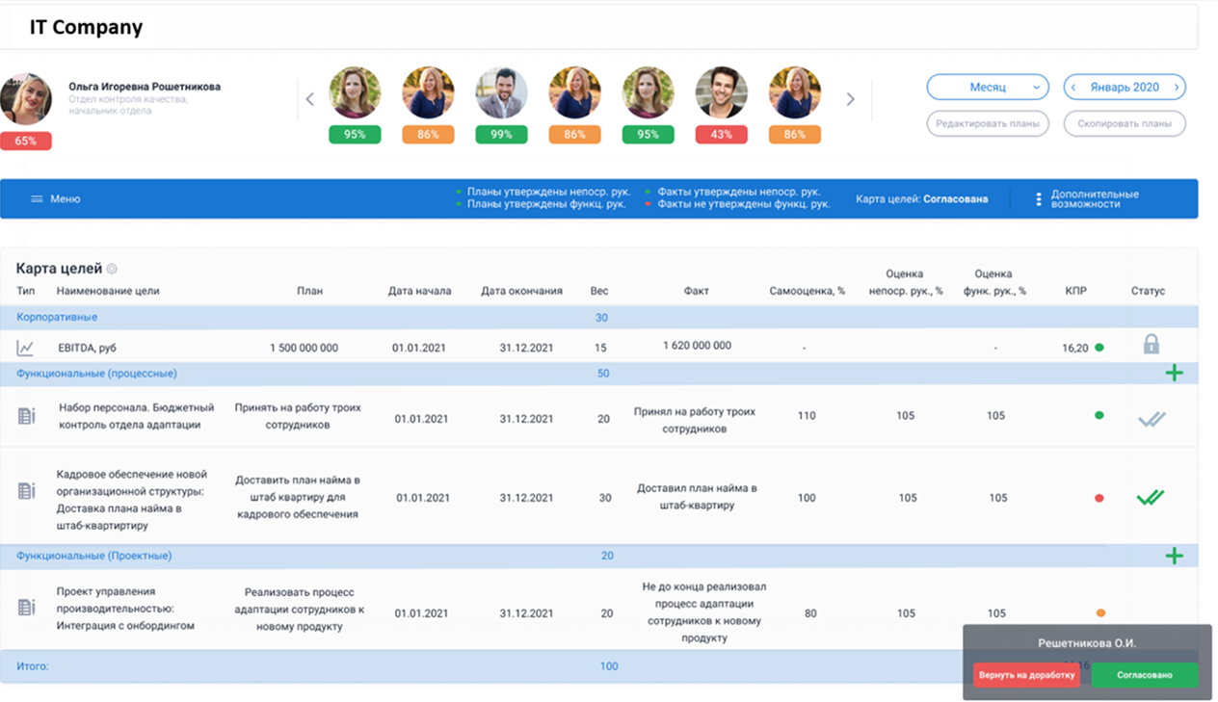Click green KPI dot in Набор персонала row
Screen dimensions: 1218x702
(x=1099, y=416)
